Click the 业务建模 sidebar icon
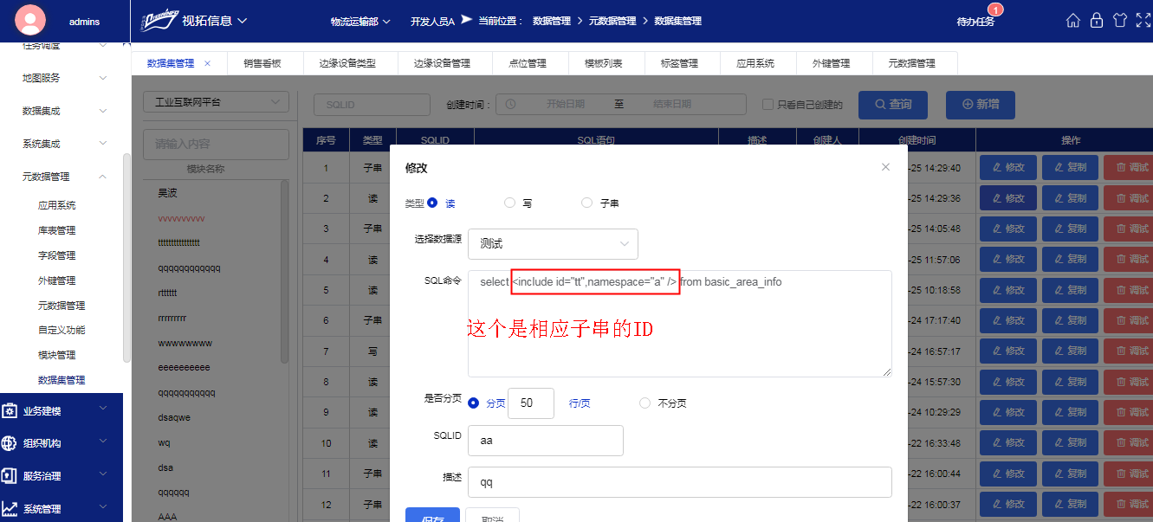Image resolution: width=1153 pixels, height=522 pixels. [x=10, y=410]
